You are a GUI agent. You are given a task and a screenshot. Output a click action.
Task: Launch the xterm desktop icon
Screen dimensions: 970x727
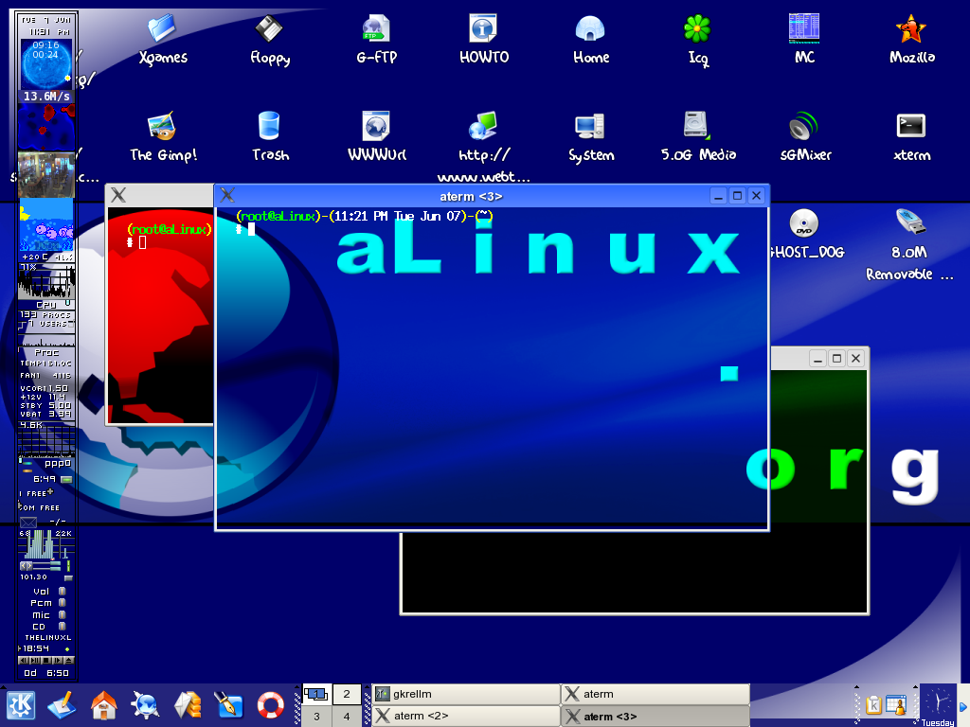tap(911, 126)
